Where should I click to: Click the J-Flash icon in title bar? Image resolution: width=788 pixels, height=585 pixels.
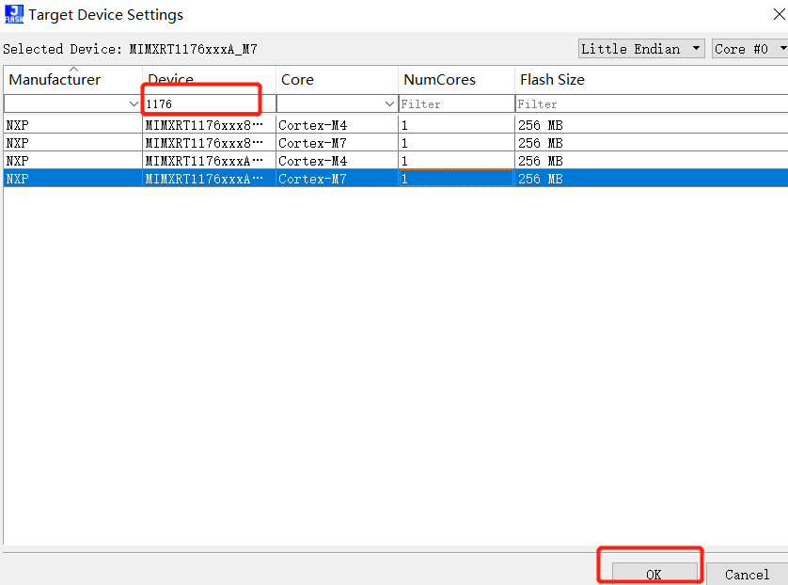point(13,15)
